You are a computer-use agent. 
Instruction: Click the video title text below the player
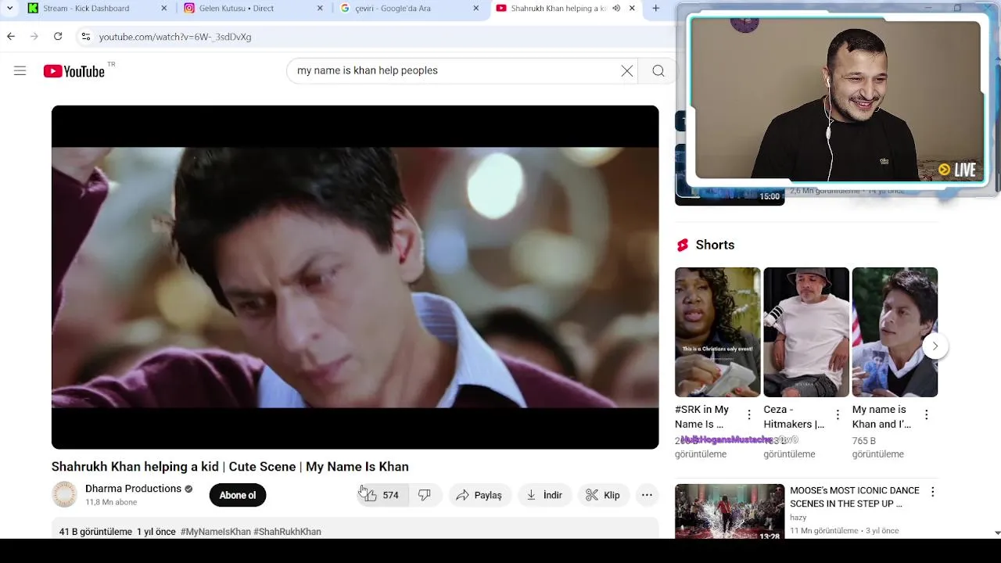click(230, 467)
